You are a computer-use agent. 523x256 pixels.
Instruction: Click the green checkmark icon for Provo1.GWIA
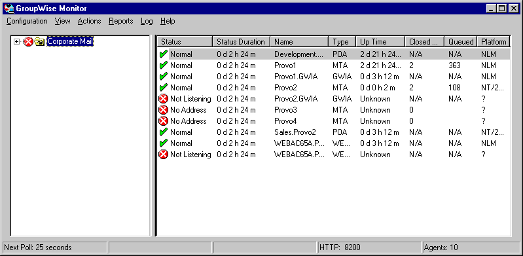click(x=163, y=77)
